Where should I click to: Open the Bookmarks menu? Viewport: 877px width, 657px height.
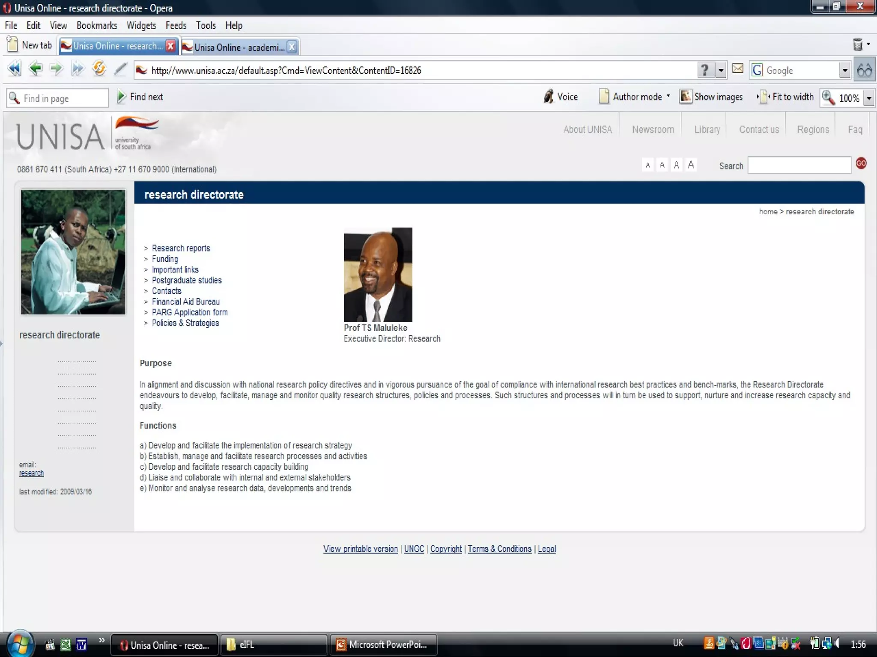[97, 26]
